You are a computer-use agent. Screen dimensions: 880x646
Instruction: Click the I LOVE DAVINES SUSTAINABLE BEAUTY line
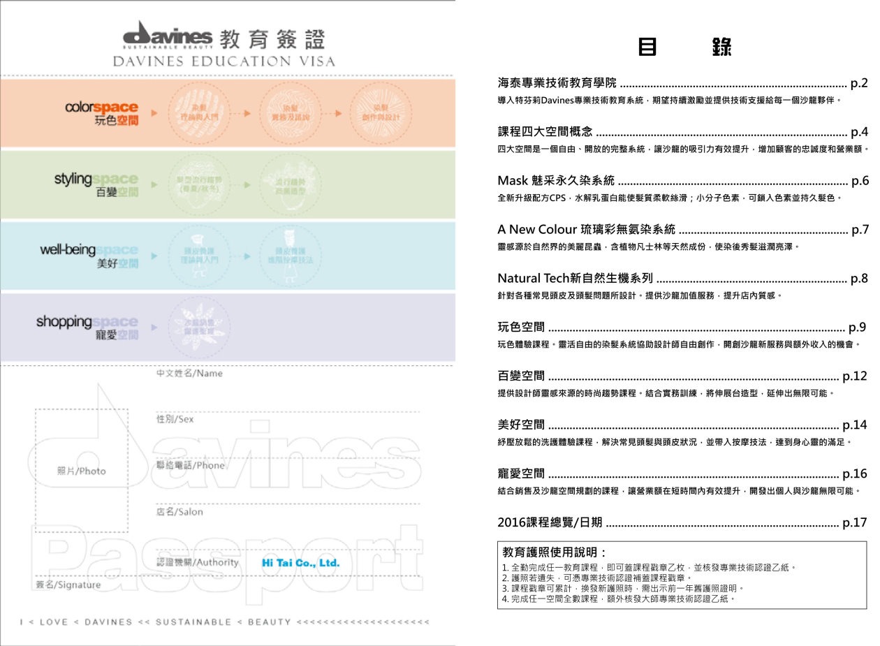click(x=224, y=622)
